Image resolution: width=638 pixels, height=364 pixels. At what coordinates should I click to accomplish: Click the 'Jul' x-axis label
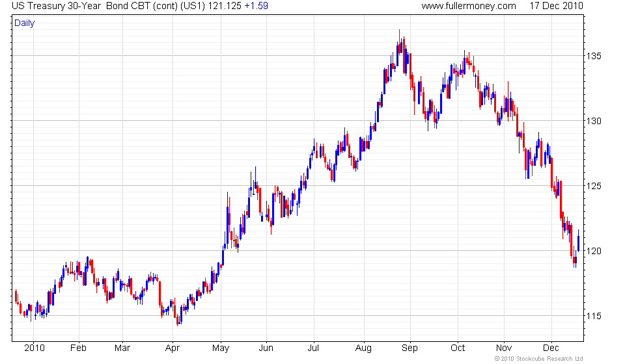[x=313, y=348]
